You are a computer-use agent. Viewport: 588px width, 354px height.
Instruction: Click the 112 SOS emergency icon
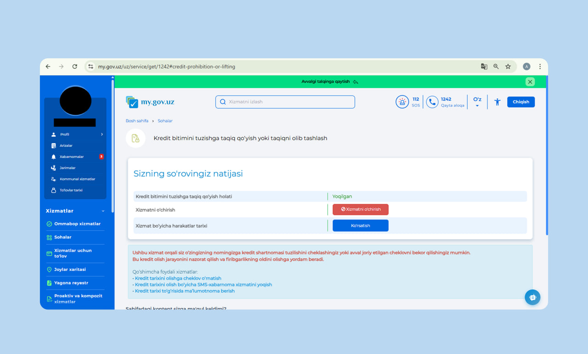coord(402,102)
